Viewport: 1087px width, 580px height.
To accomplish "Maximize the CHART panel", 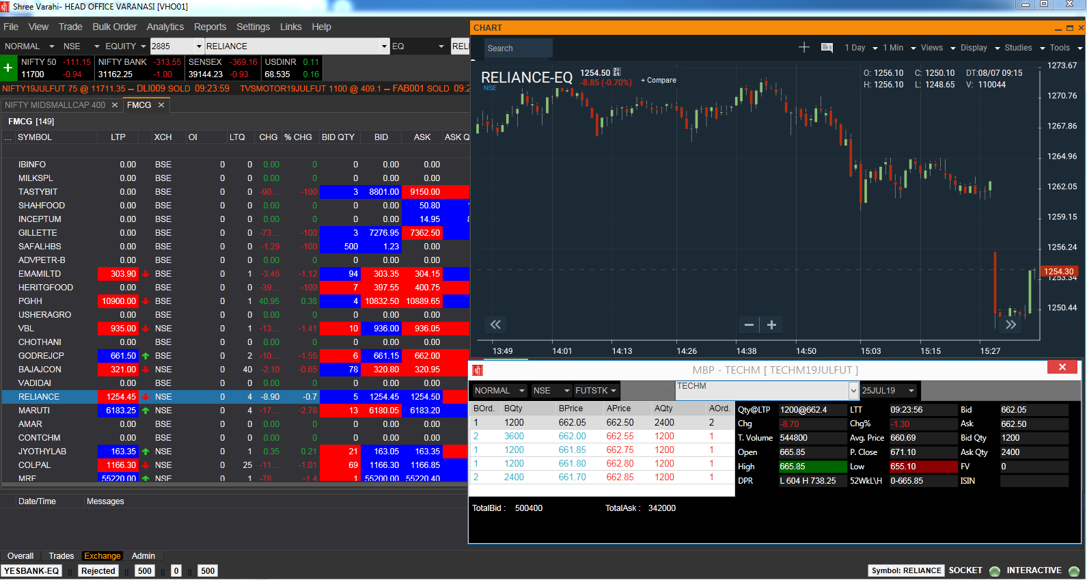I will [x=1070, y=28].
